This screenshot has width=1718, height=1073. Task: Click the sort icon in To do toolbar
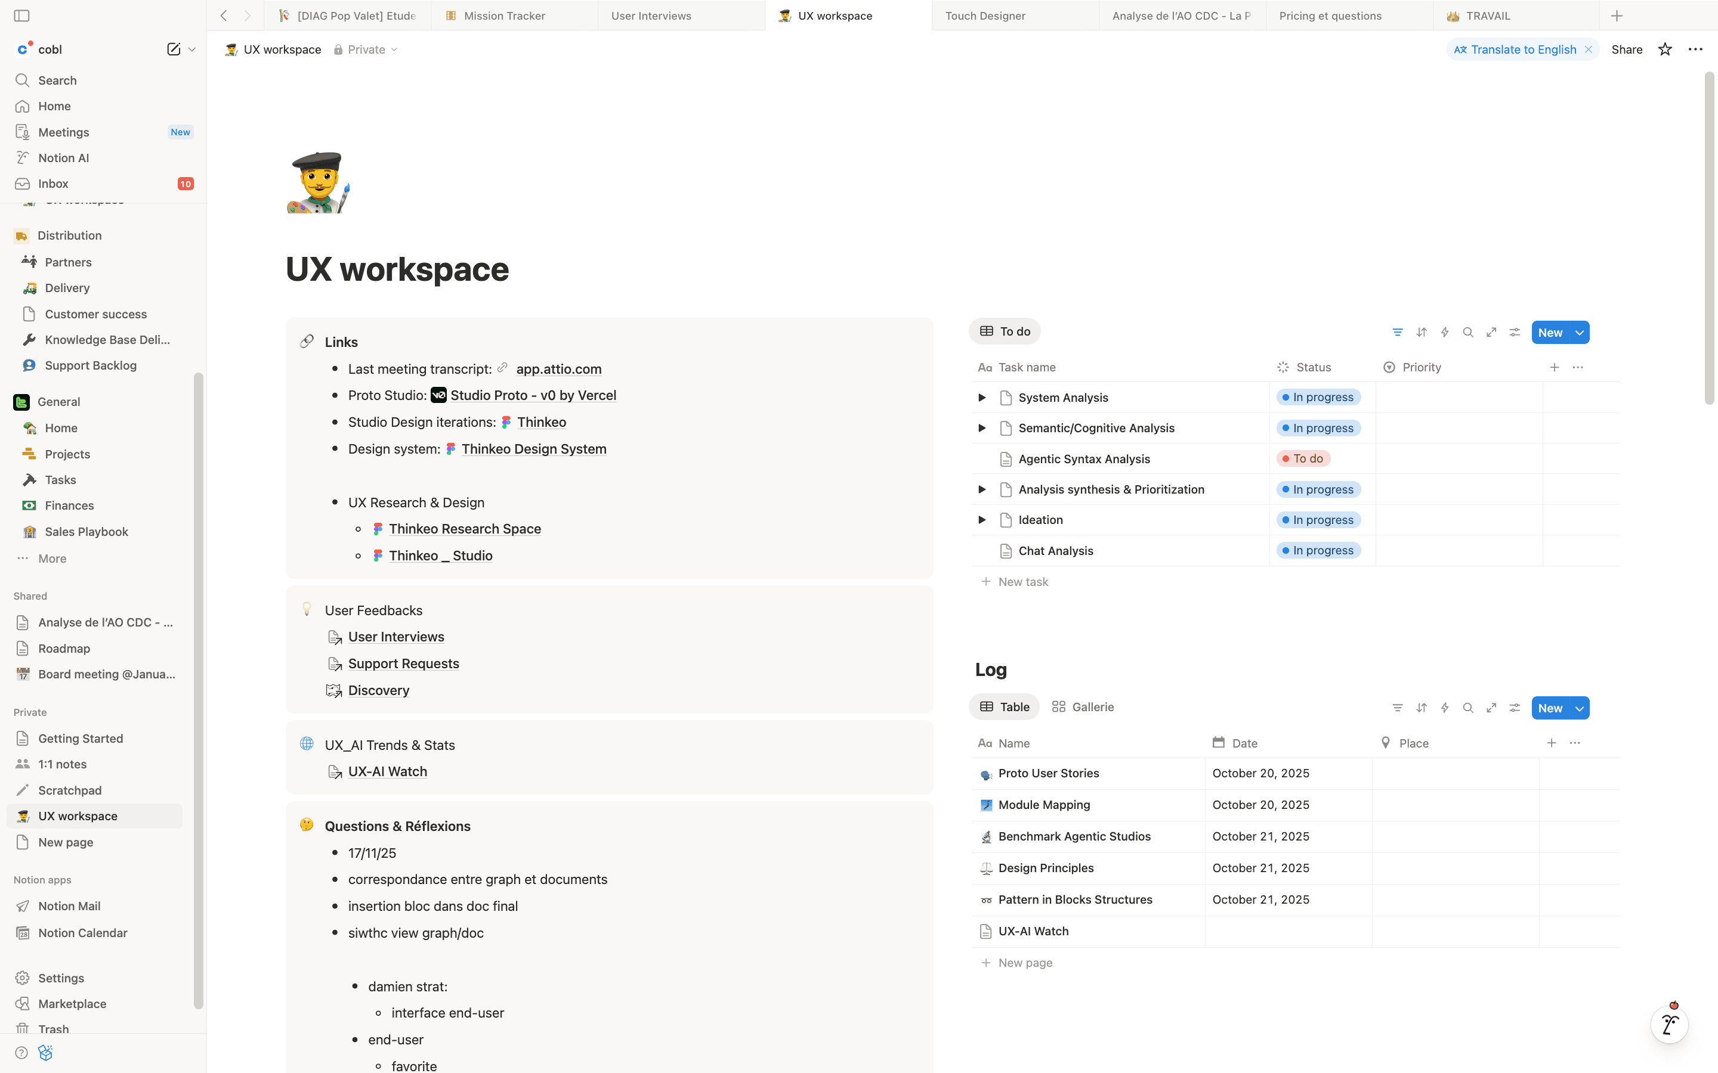click(1422, 332)
